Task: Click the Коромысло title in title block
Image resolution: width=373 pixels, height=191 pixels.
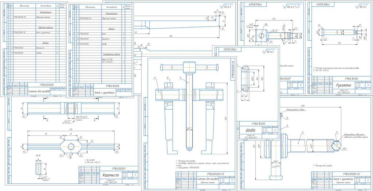Action: (x=110, y=176)
